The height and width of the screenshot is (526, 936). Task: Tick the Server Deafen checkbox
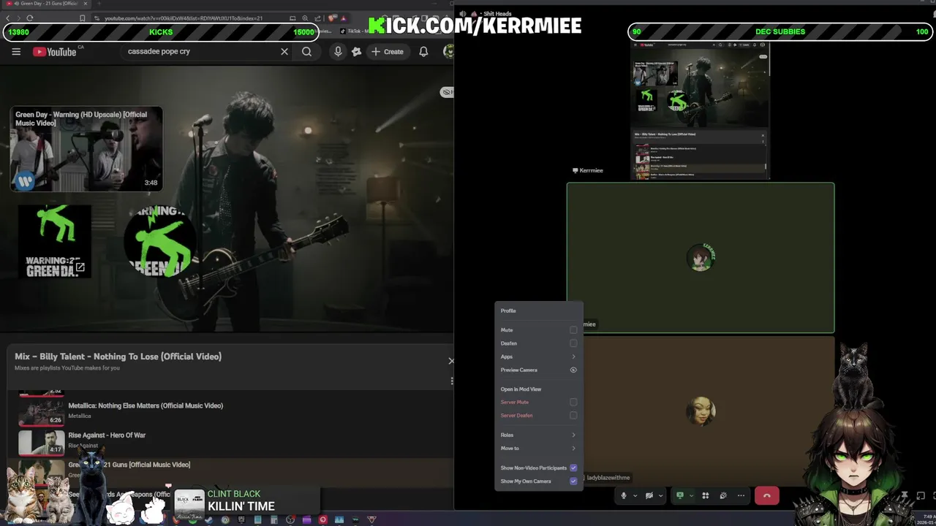573,415
